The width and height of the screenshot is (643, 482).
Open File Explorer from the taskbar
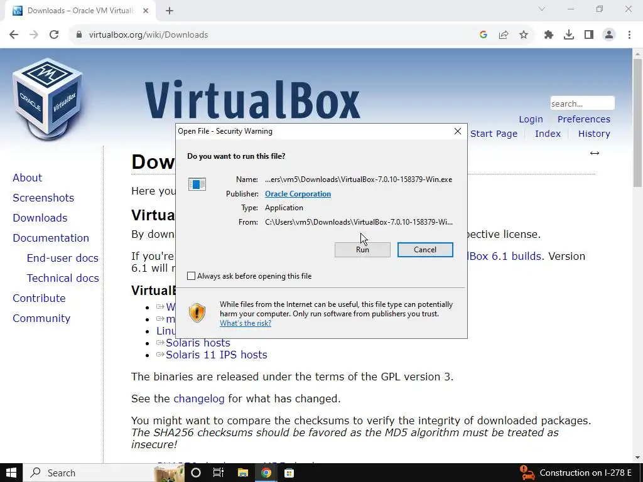click(243, 473)
